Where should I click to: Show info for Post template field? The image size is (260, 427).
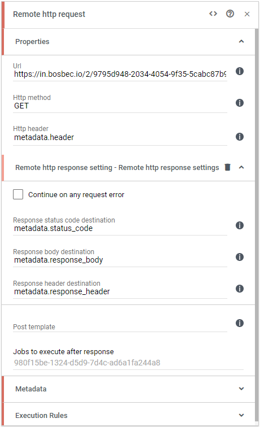tap(239, 323)
